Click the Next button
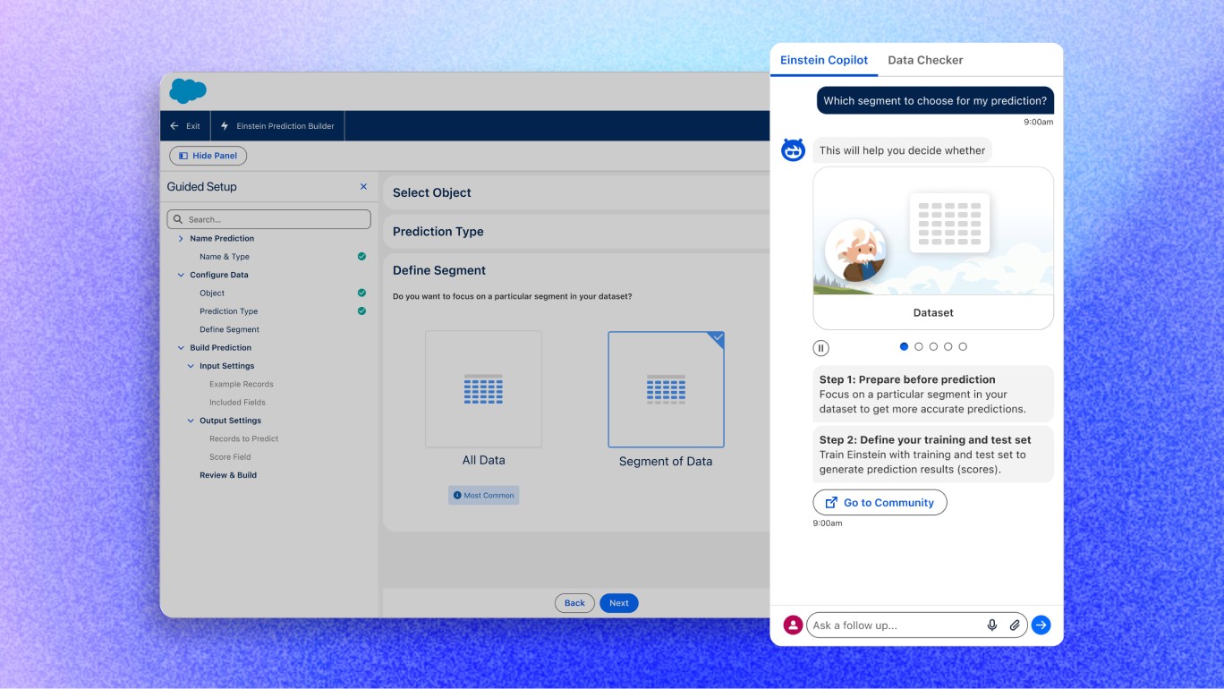 [x=619, y=603]
